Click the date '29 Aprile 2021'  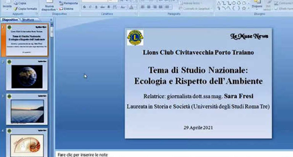198,128
